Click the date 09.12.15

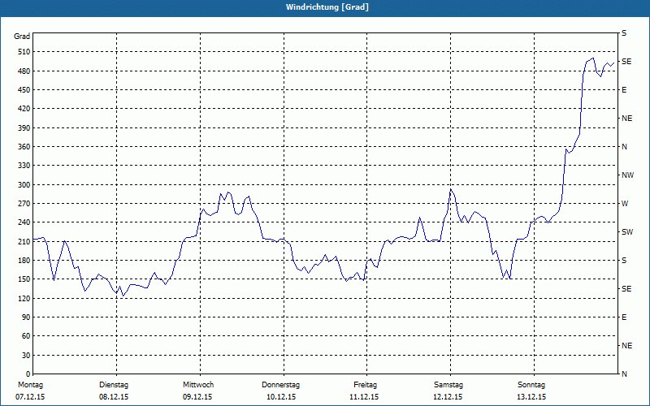coord(197,397)
